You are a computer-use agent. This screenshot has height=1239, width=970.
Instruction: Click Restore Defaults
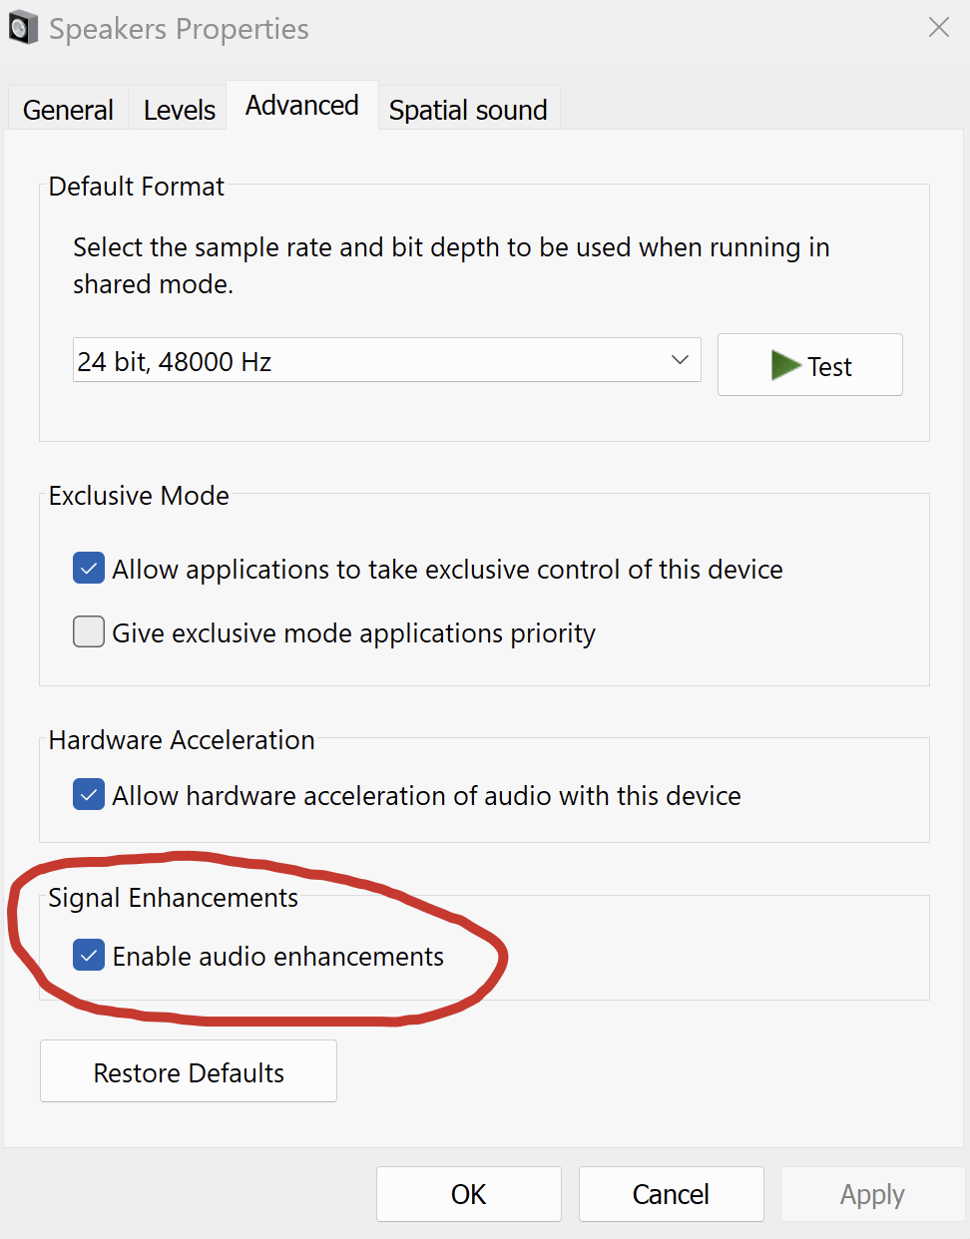pos(188,1070)
